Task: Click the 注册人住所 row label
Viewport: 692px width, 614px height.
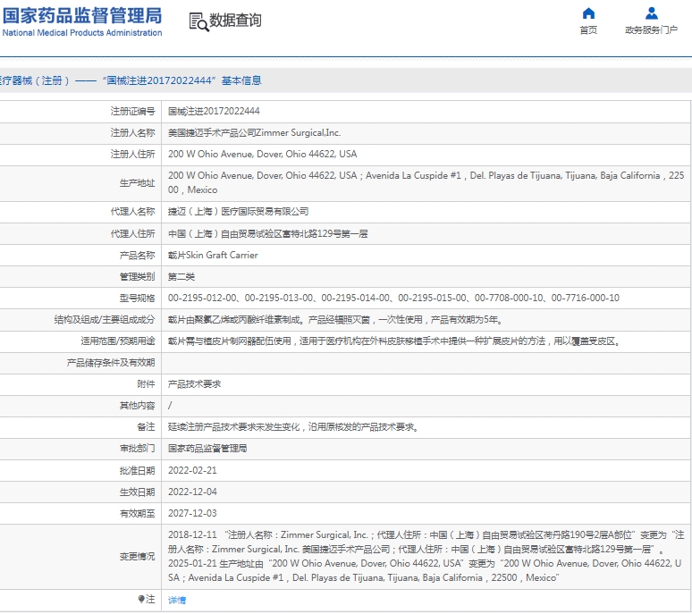Action: [133, 154]
